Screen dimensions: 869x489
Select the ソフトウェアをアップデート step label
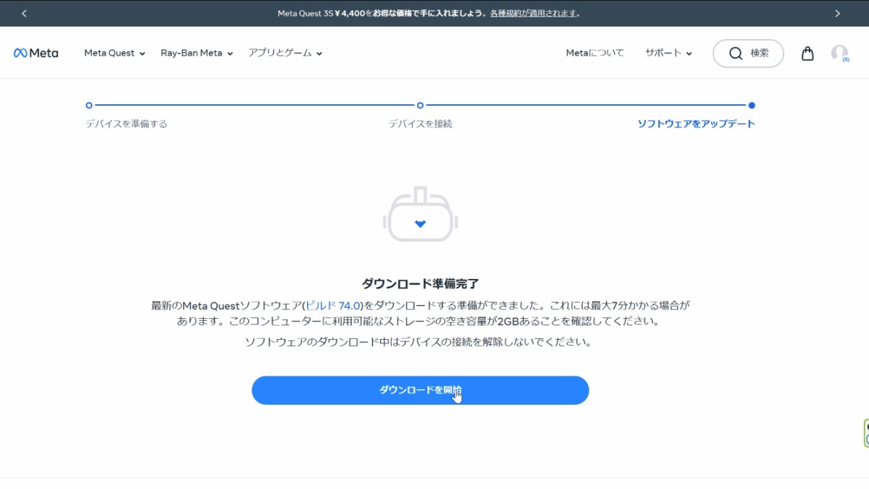696,124
